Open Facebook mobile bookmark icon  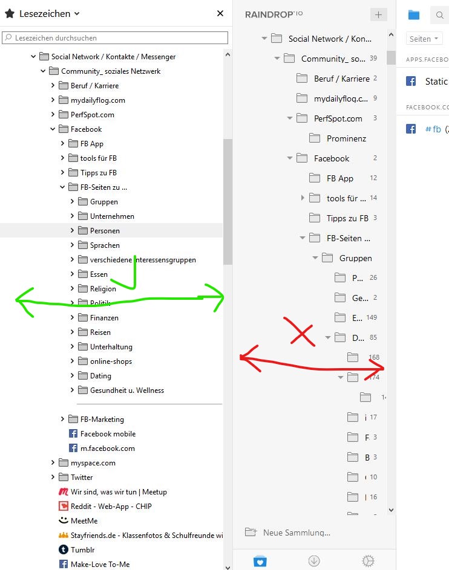point(73,433)
